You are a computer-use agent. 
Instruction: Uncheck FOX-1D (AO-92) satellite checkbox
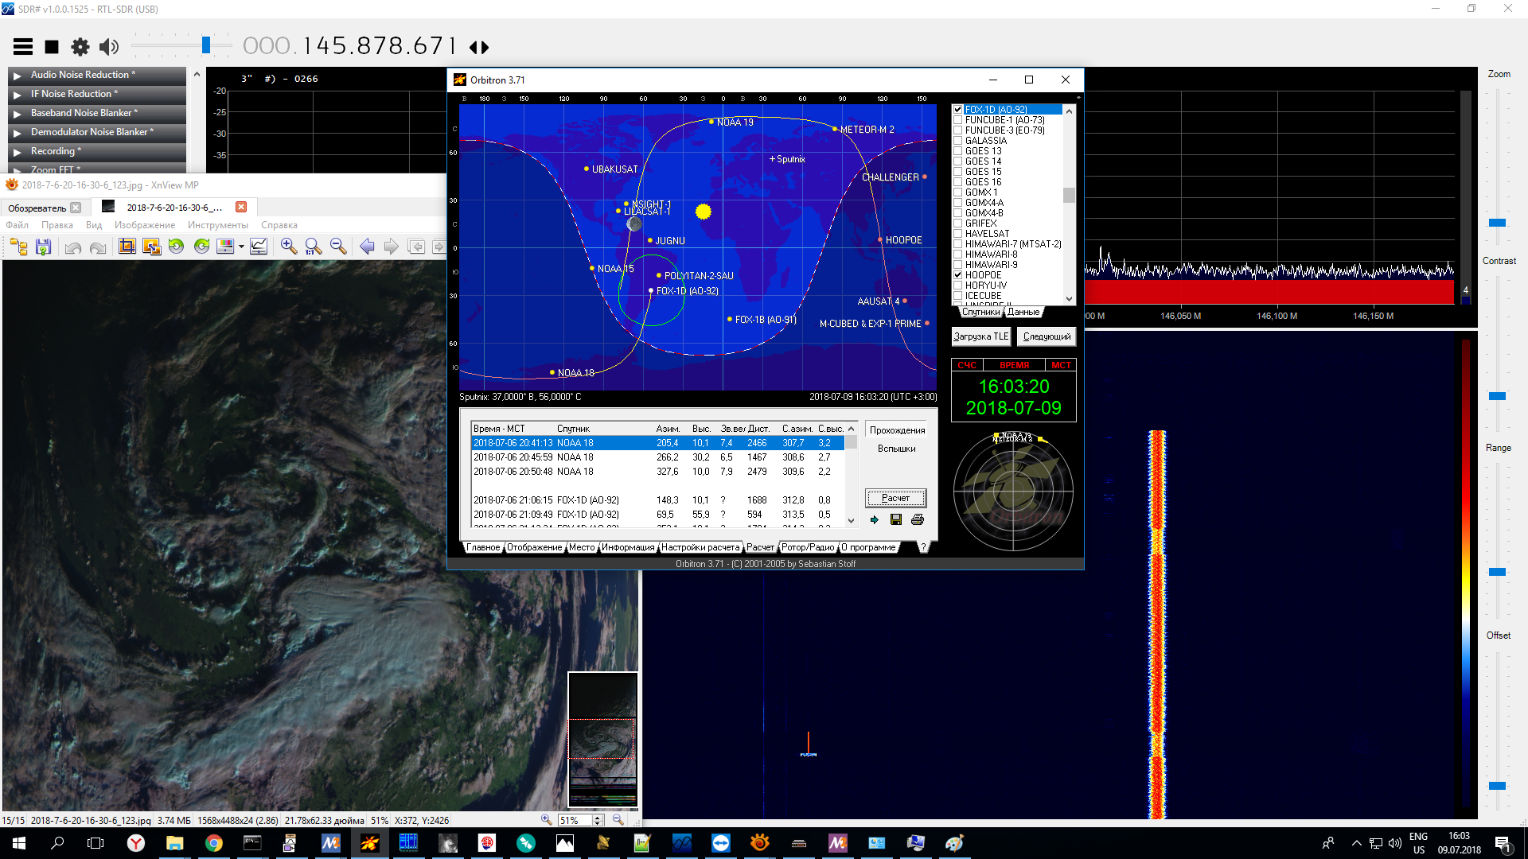tap(958, 110)
